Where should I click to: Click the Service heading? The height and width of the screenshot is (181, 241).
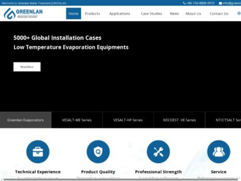(x=219, y=172)
